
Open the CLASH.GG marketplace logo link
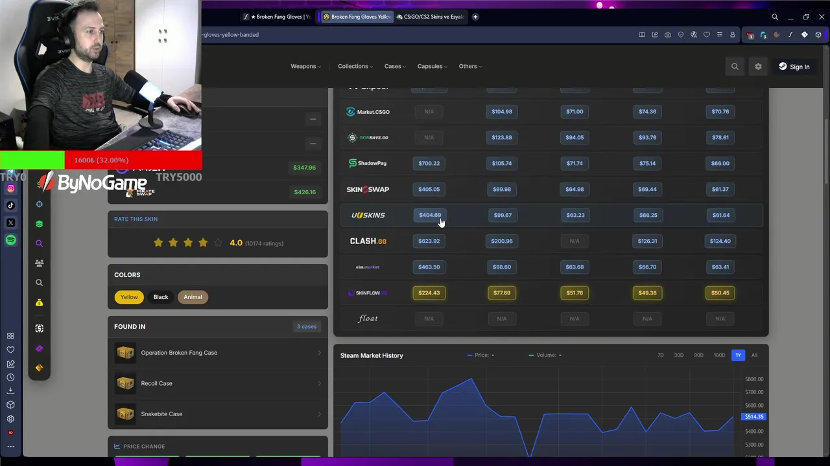click(x=368, y=241)
